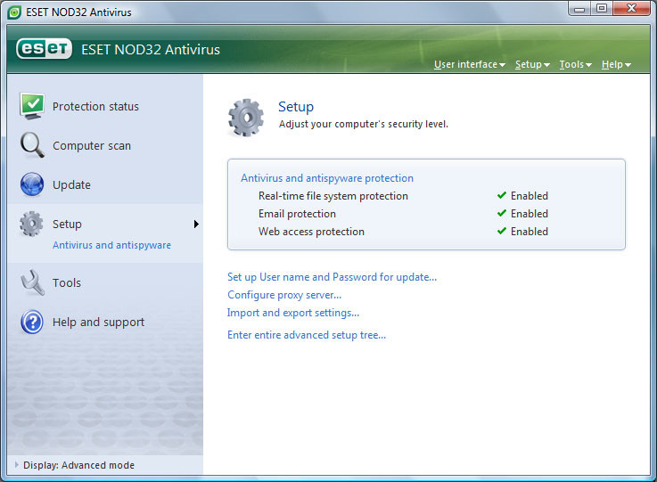
Task: Minimize the ESET NOD32 window
Action: (x=579, y=9)
